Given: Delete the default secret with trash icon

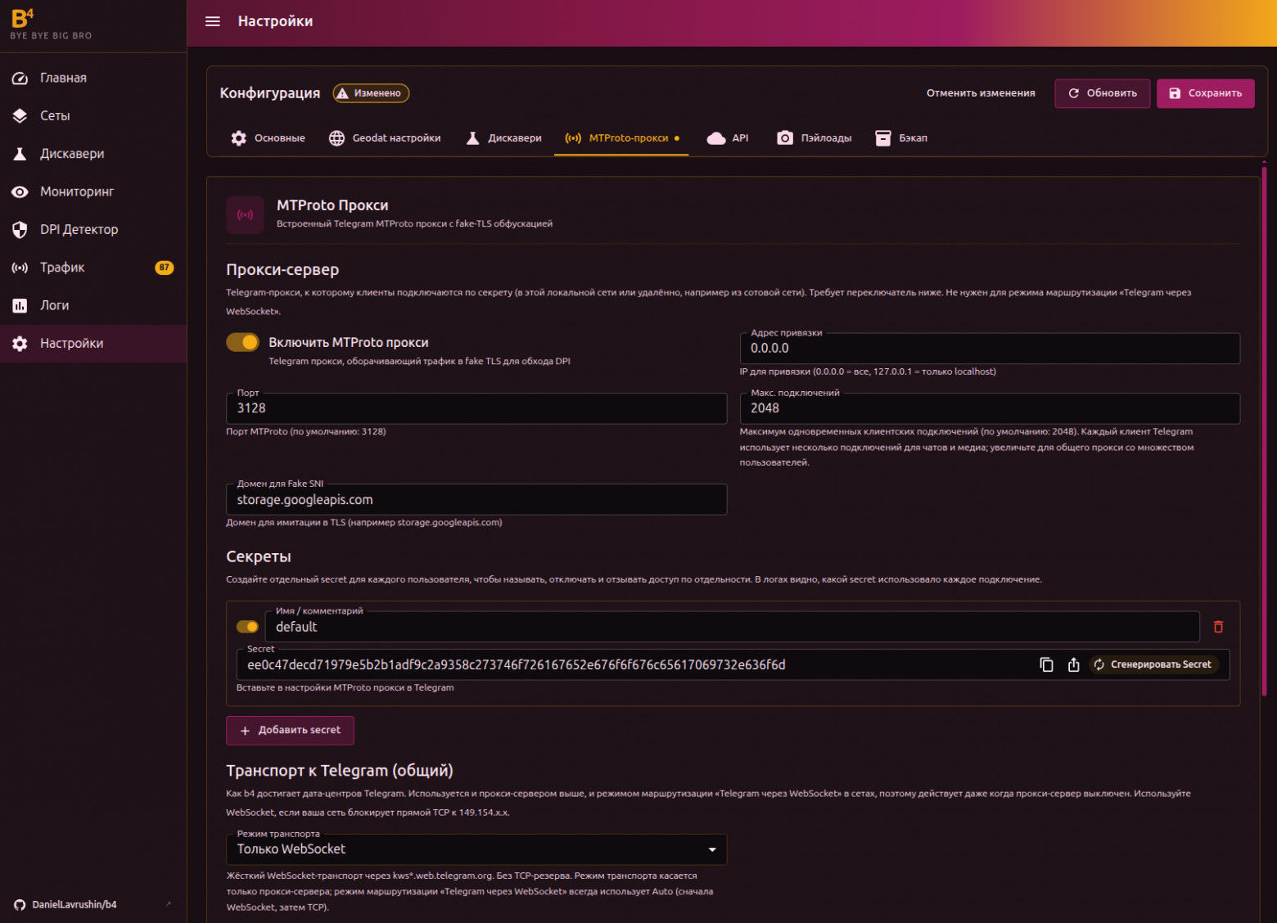Looking at the screenshot, I should pyautogui.click(x=1218, y=627).
